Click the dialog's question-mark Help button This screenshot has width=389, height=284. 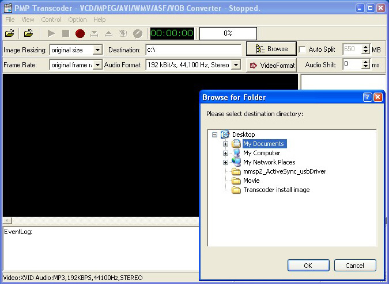[368, 97]
